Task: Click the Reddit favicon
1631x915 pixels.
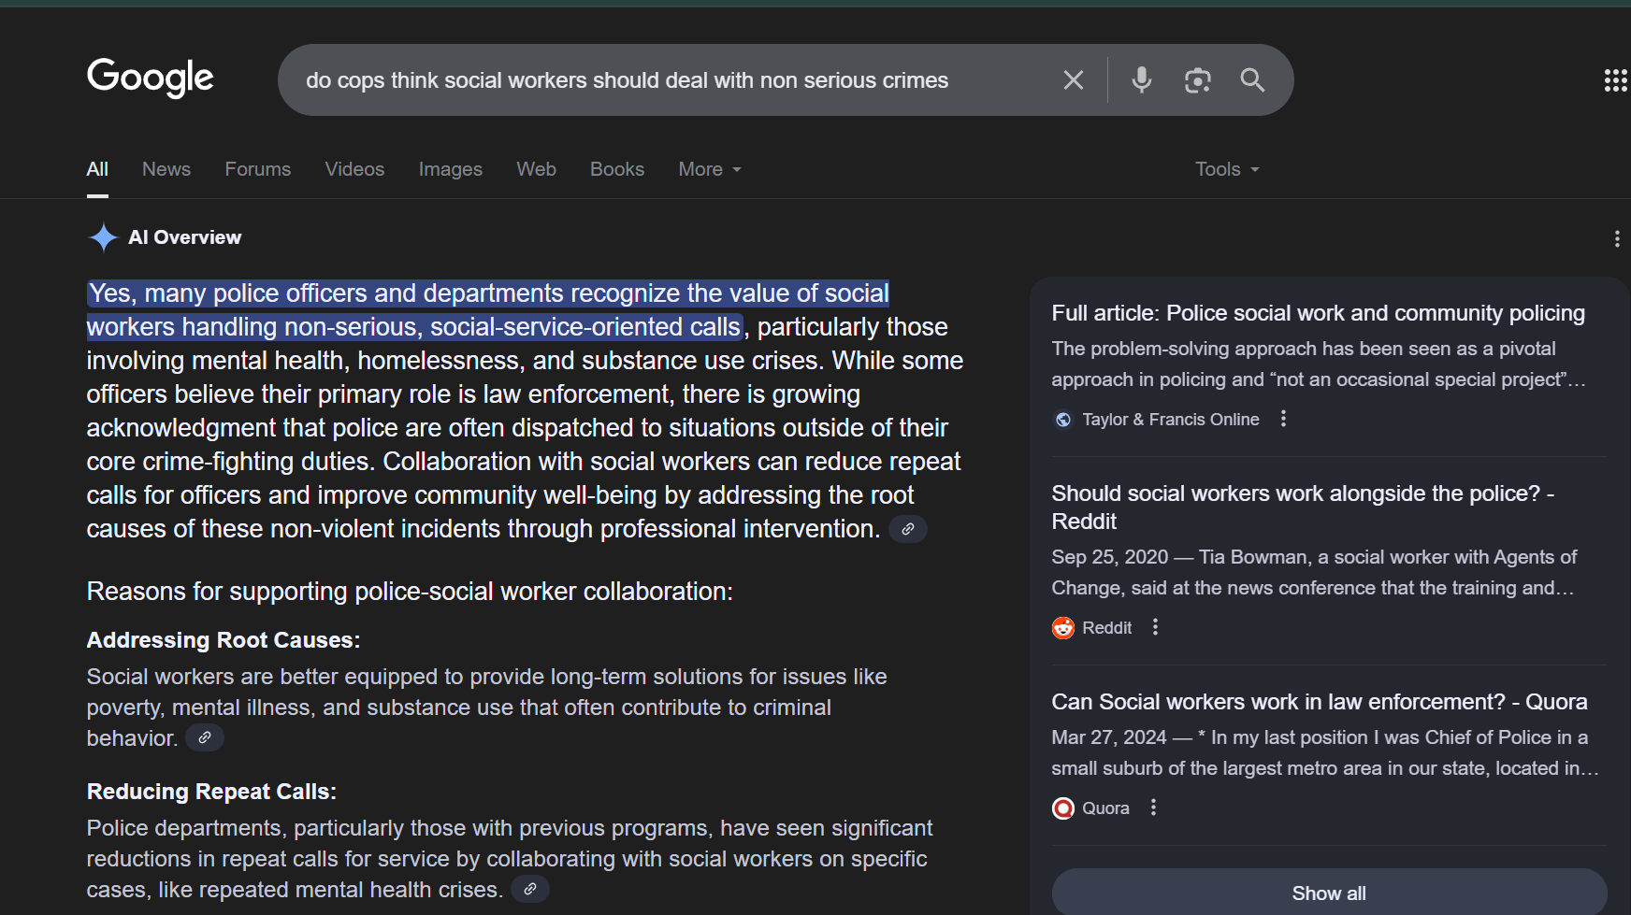Action: [1062, 628]
